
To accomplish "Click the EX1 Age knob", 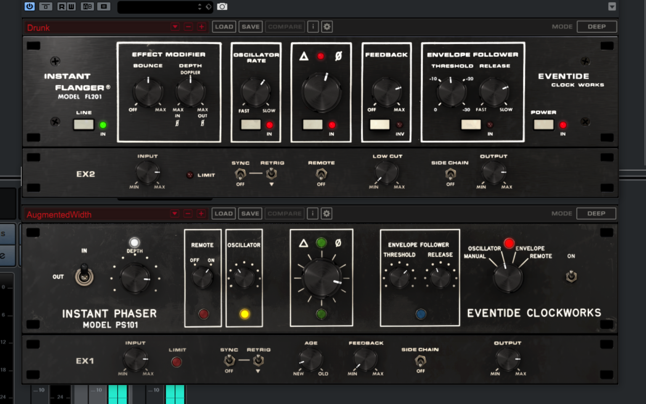I will pos(310,359).
